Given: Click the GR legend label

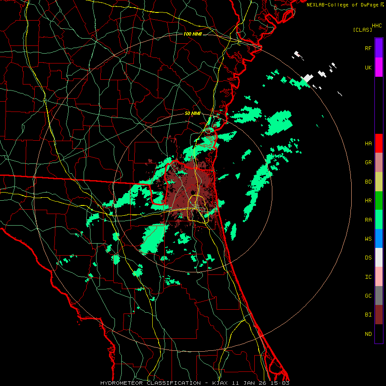Looking at the screenshot, I should coord(368,163).
